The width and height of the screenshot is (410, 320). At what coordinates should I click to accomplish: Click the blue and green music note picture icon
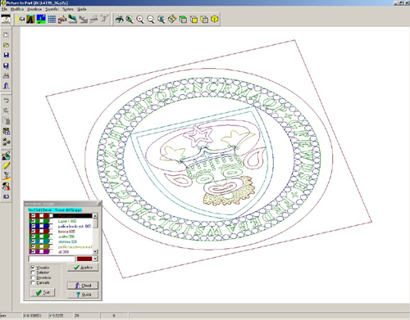[41, 19]
